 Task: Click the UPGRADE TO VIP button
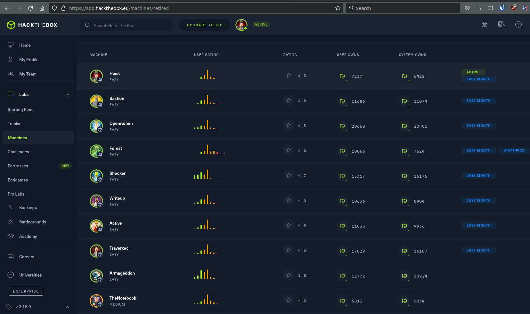click(x=204, y=25)
